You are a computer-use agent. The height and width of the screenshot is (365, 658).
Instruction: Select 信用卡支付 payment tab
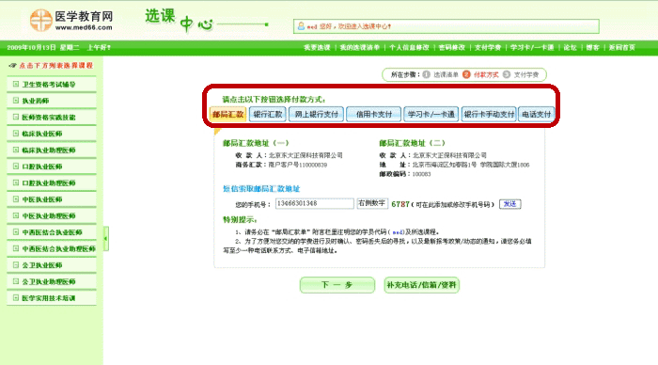pos(373,114)
